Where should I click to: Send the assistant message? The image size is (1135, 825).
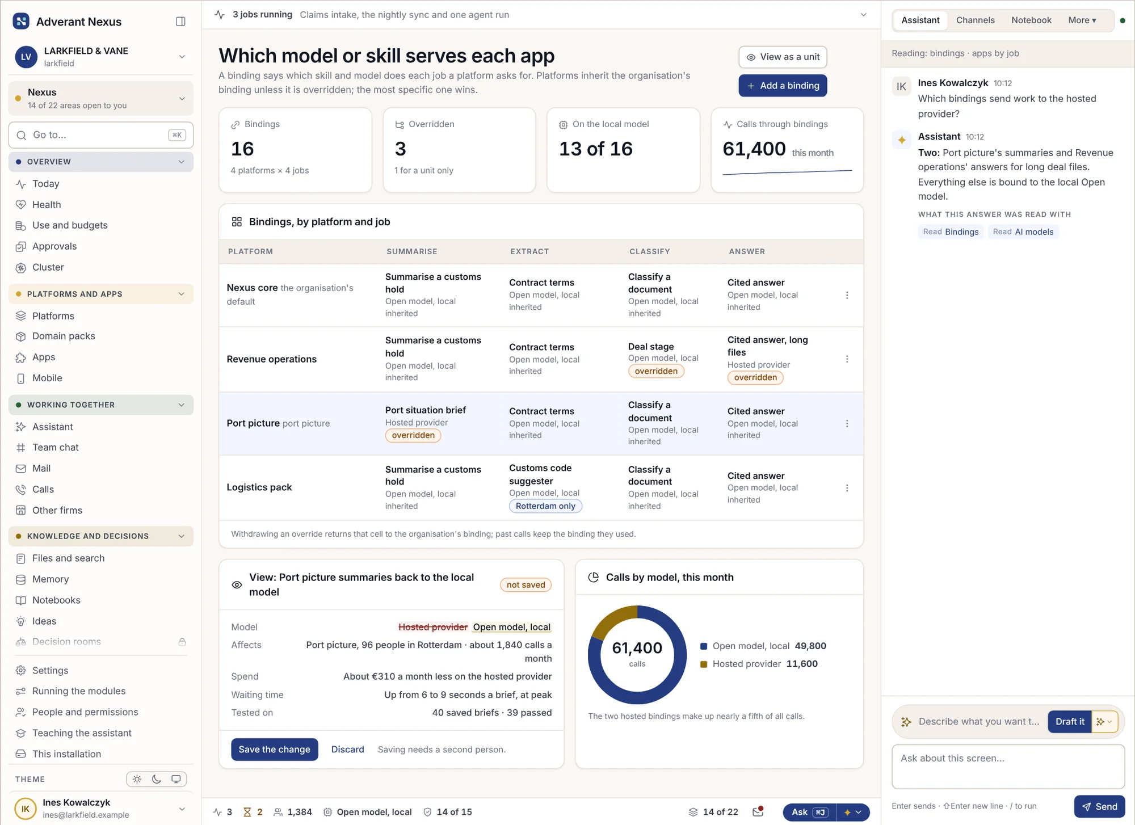1099,806
